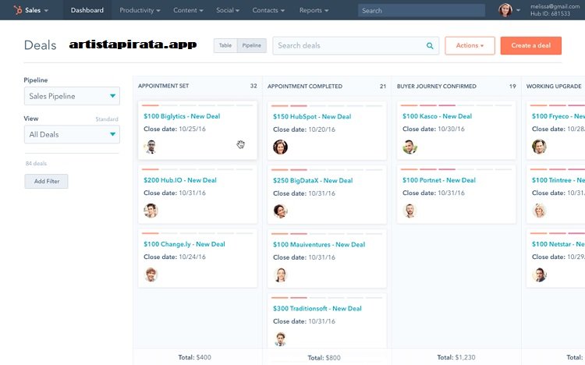Open $250 BigDataX - New Deal link

tap(313, 180)
